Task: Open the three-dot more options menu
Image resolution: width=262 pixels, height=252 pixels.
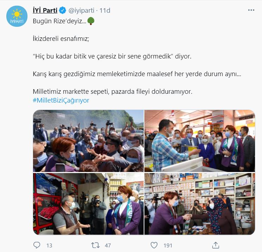Action: pos(251,10)
